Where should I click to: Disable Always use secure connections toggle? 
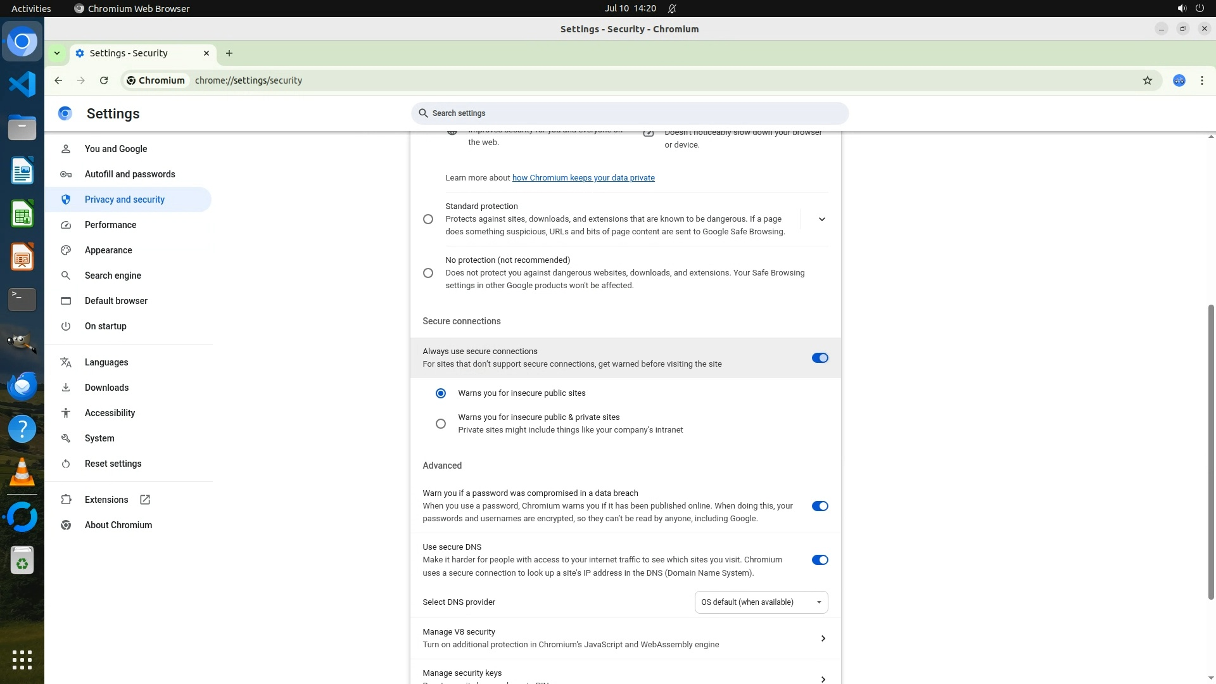coord(820,358)
